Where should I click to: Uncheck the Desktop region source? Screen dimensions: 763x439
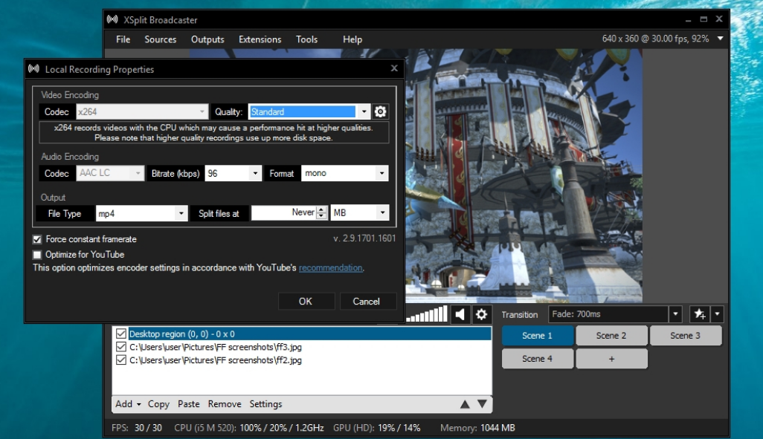[121, 334]
